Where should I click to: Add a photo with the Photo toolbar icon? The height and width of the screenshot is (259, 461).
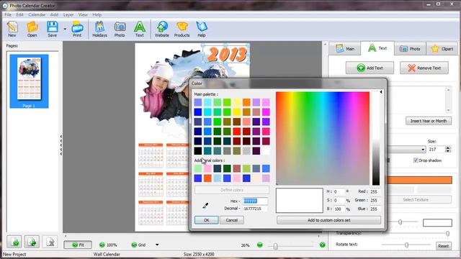tap(120, 29)
